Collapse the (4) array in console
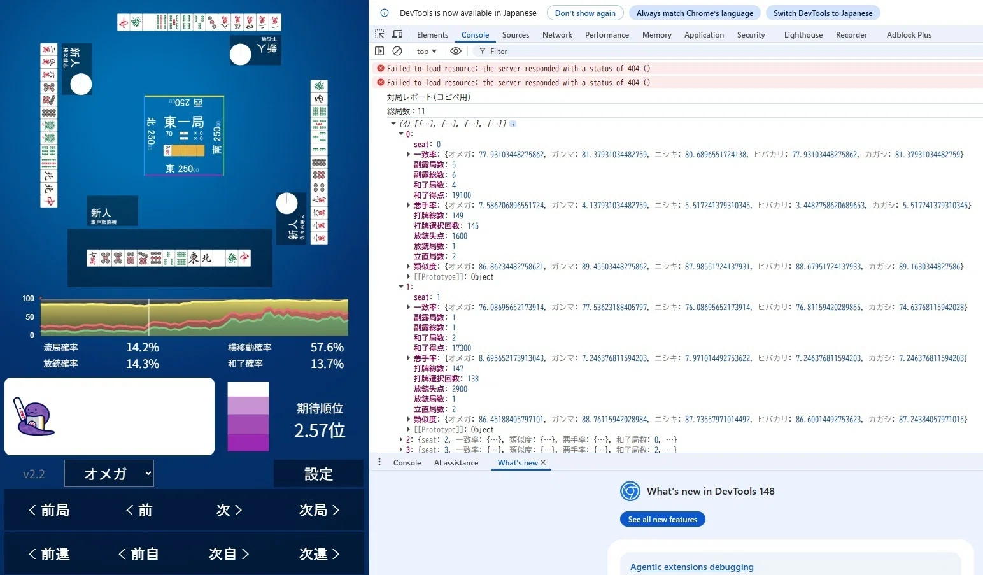Image resolution: width=983 pixels, height=575 pixels. coord(393,124)
